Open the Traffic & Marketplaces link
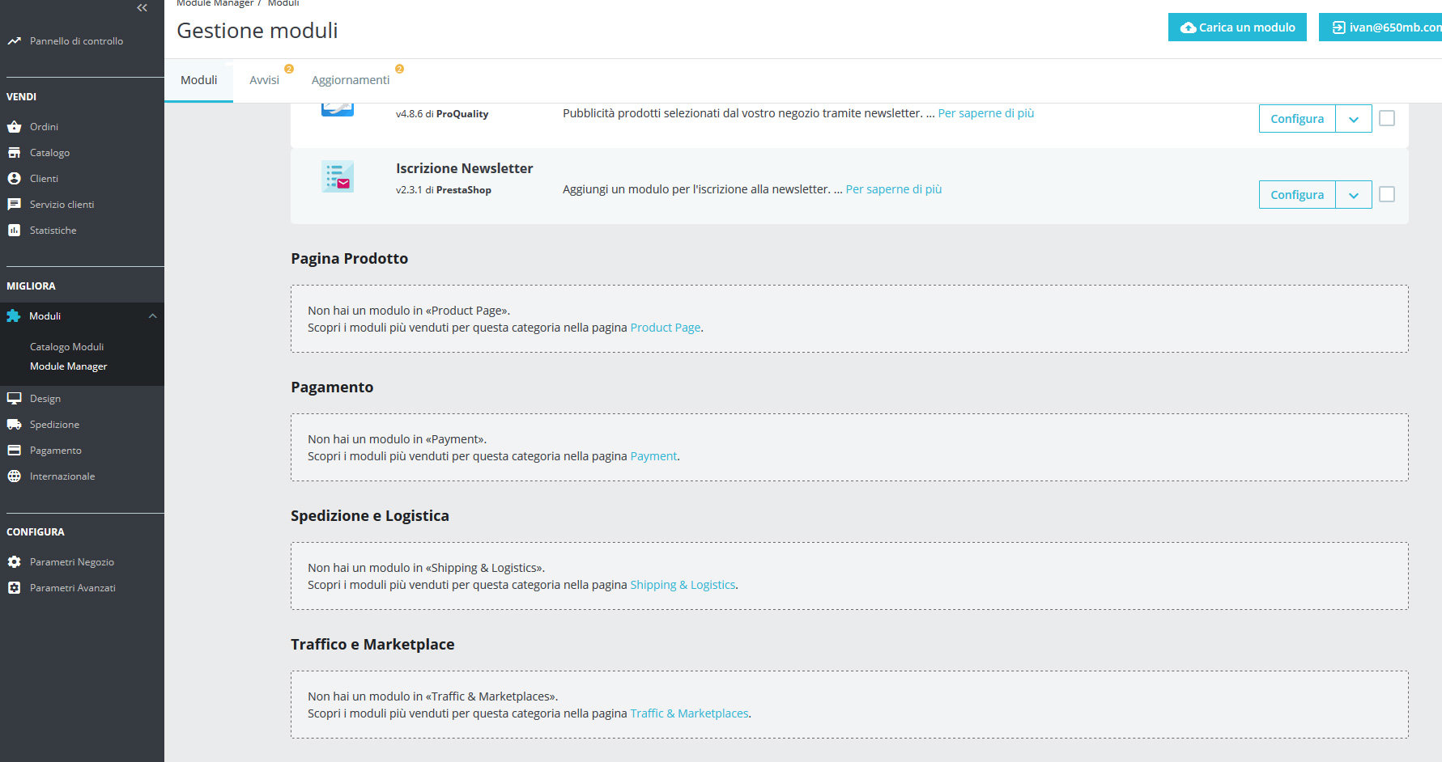Viewport: 1442px width, 762px height. (x=689, y=713)
